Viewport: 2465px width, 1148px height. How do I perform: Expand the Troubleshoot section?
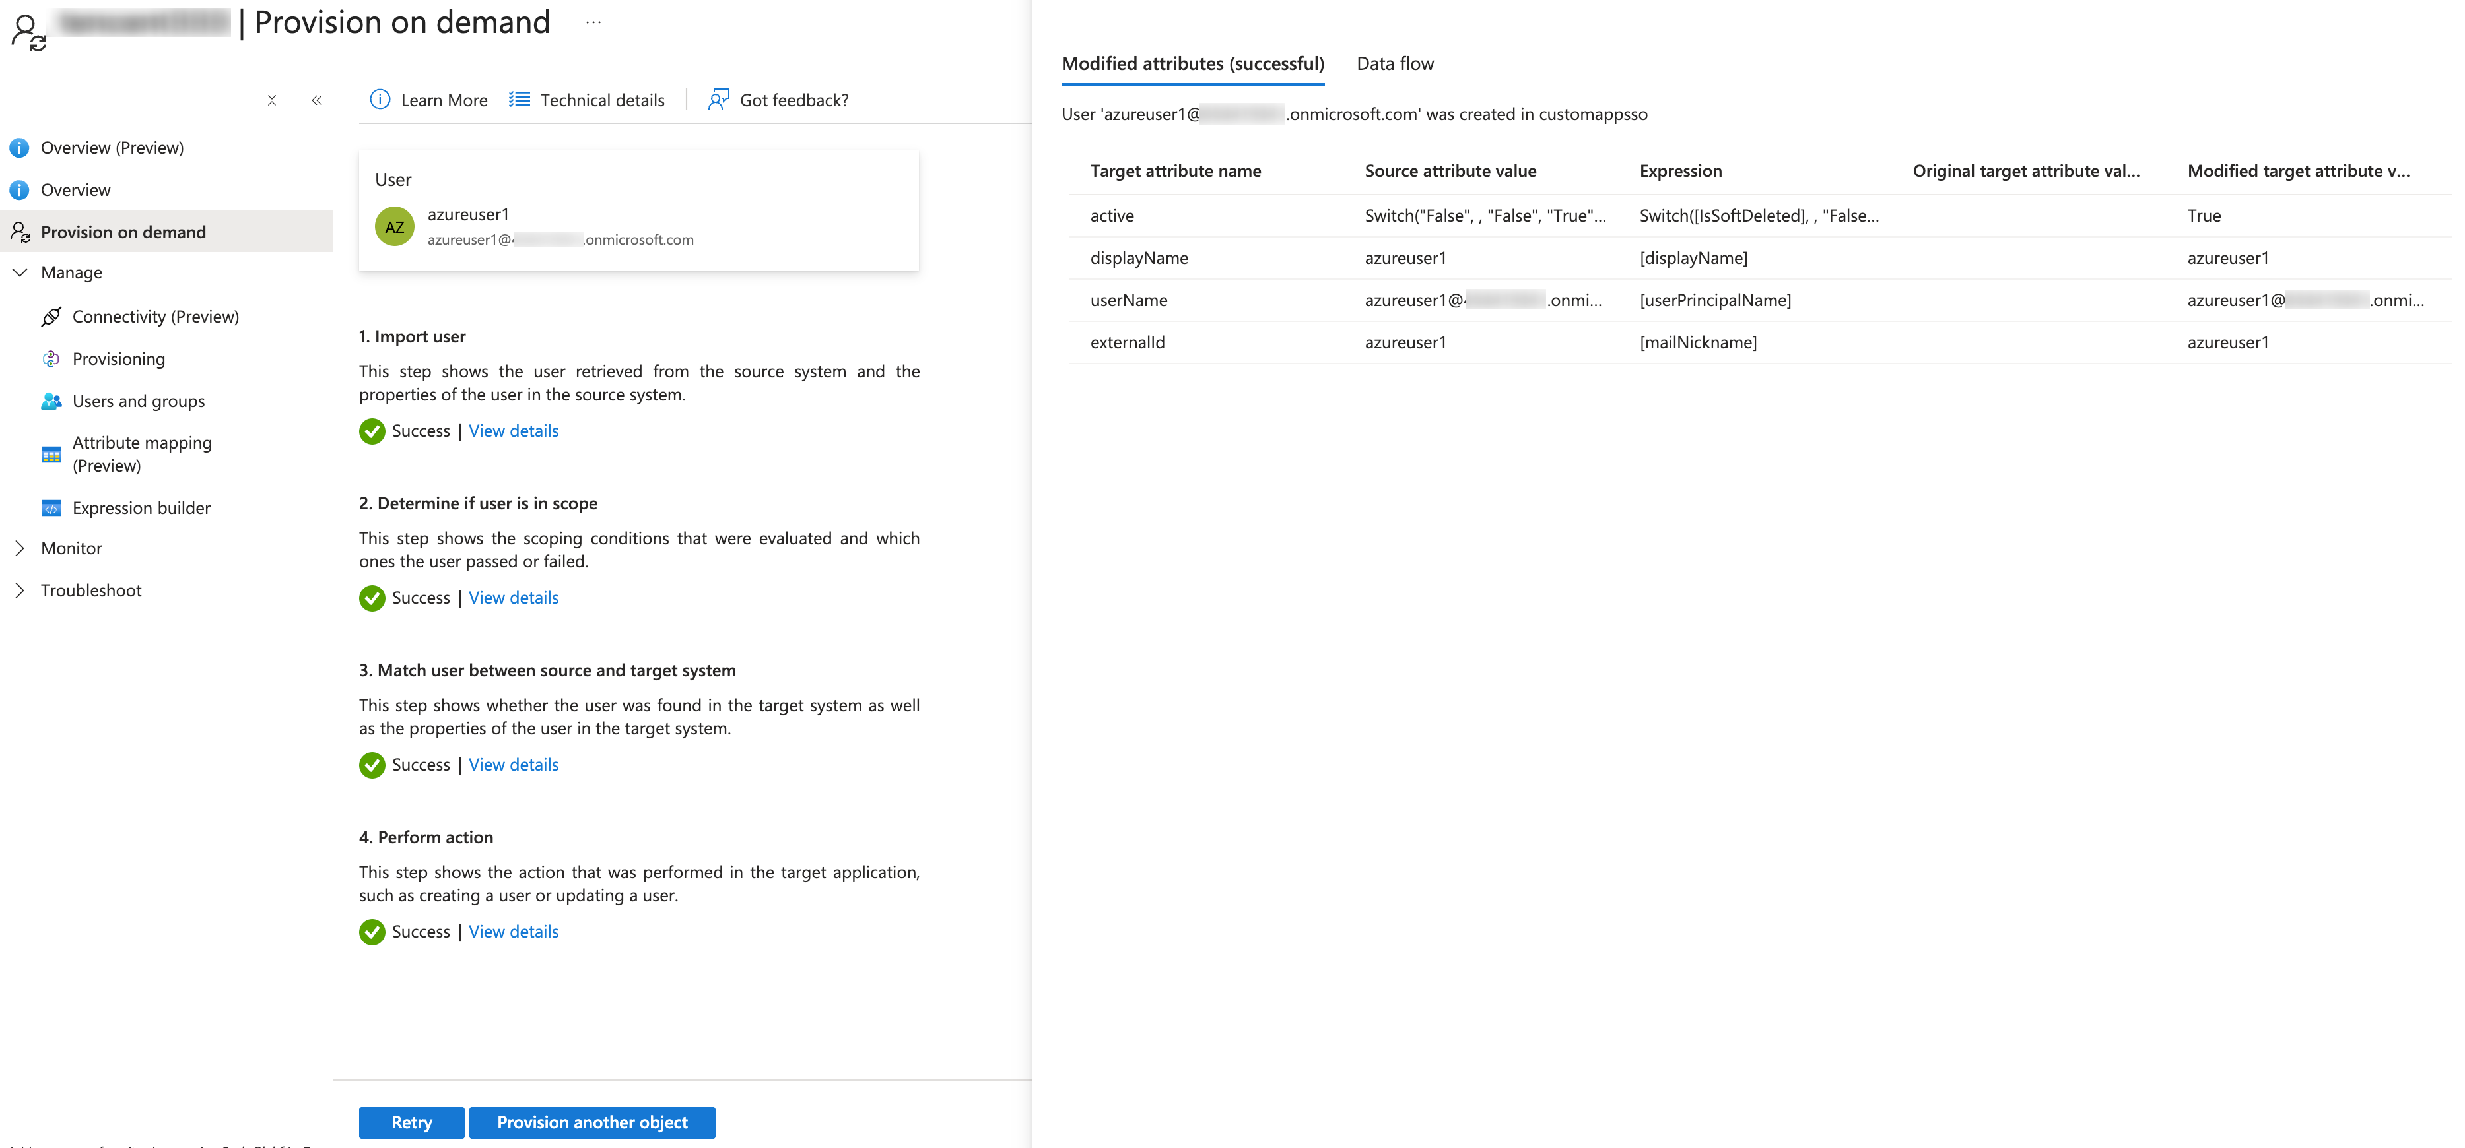pos(19,590)
